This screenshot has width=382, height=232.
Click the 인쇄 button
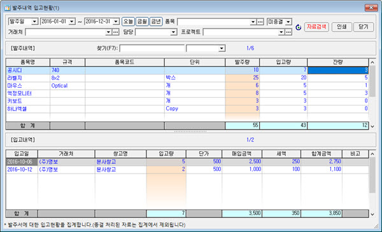coord(341,27)
